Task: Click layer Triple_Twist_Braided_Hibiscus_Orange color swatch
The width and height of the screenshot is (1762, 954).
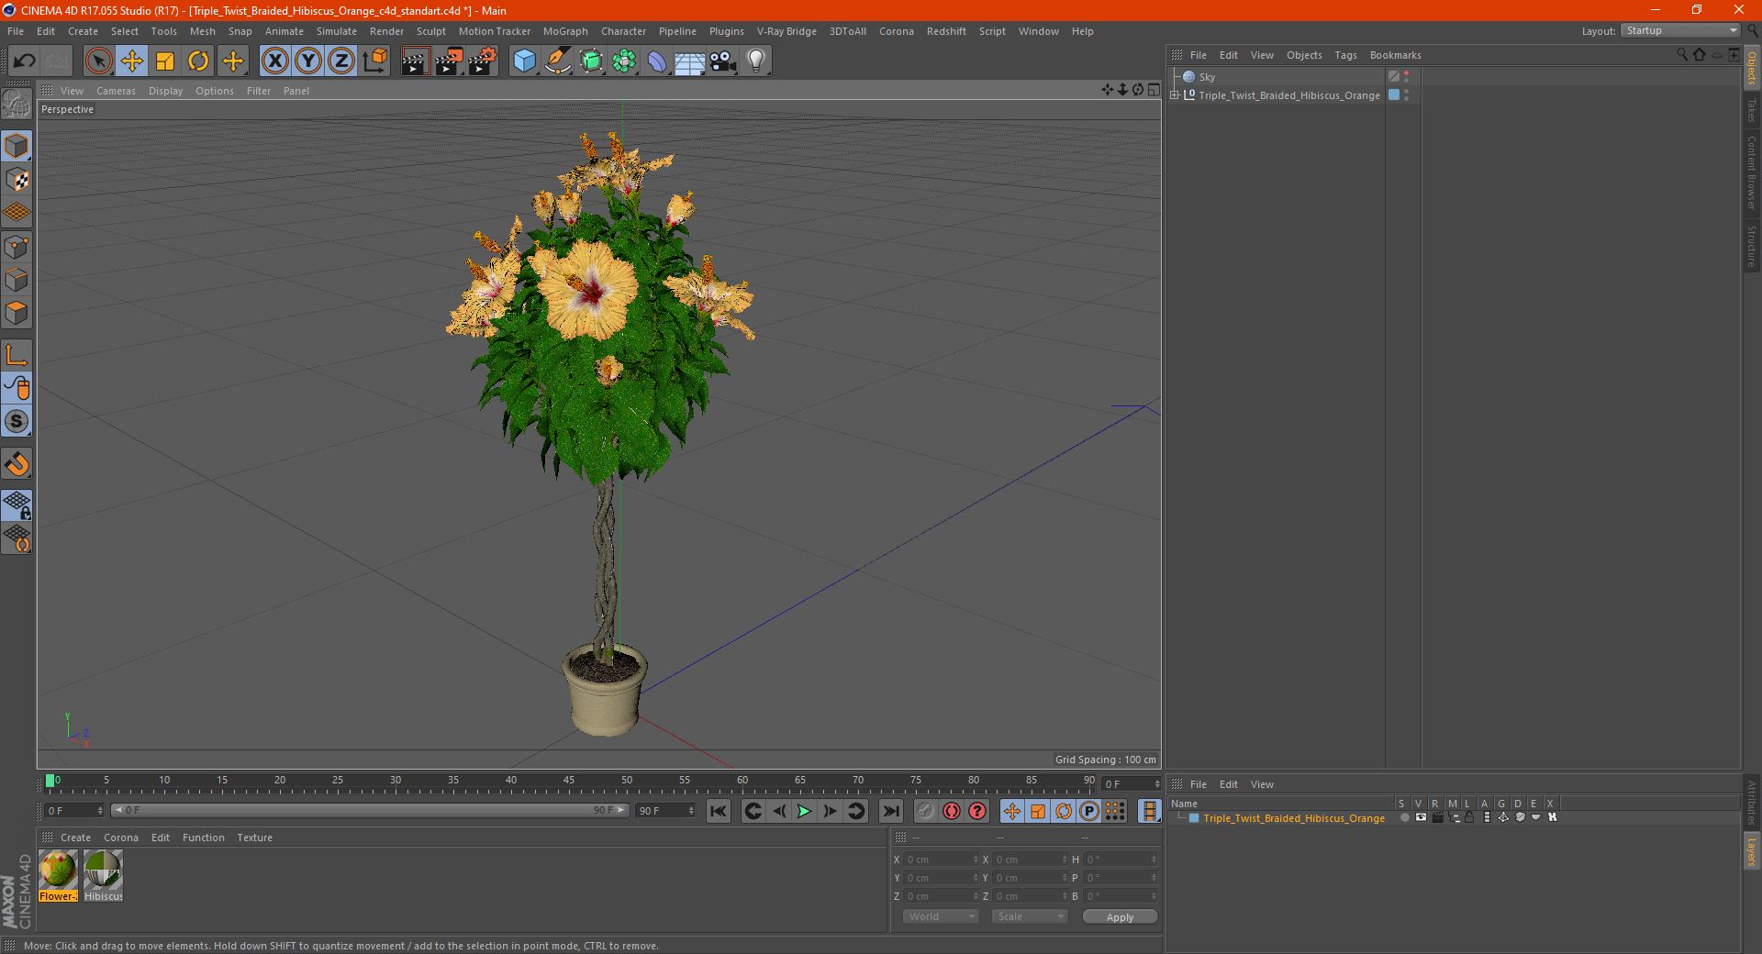Action: click(1194, 818)
